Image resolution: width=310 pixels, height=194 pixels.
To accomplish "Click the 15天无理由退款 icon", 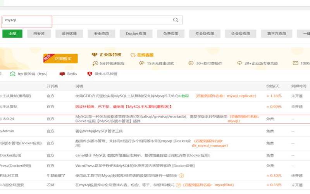I will [x=142, y=63].
